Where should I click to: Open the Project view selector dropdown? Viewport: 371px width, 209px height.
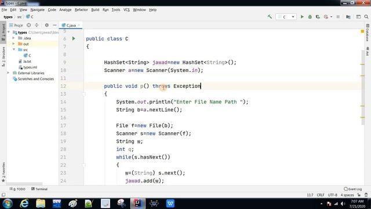(16, 25)
